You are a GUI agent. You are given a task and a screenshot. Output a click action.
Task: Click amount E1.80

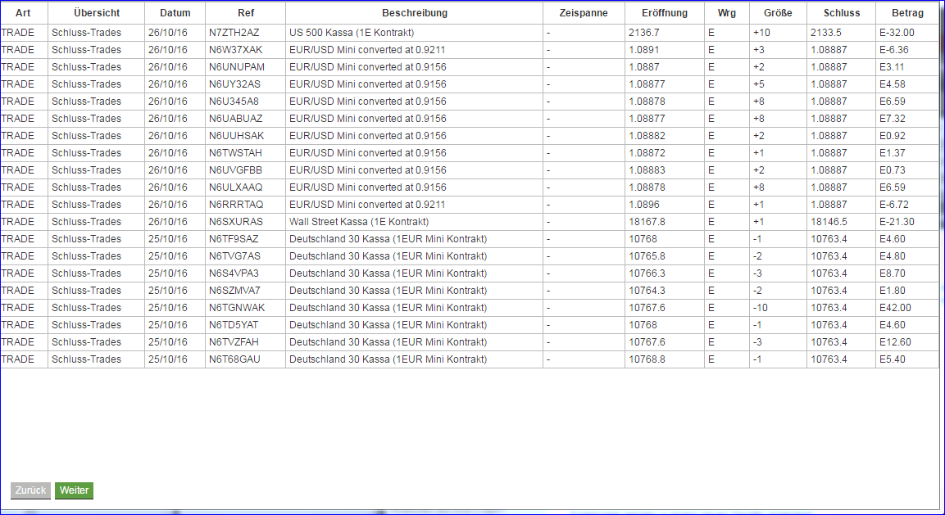coord(893,291)
